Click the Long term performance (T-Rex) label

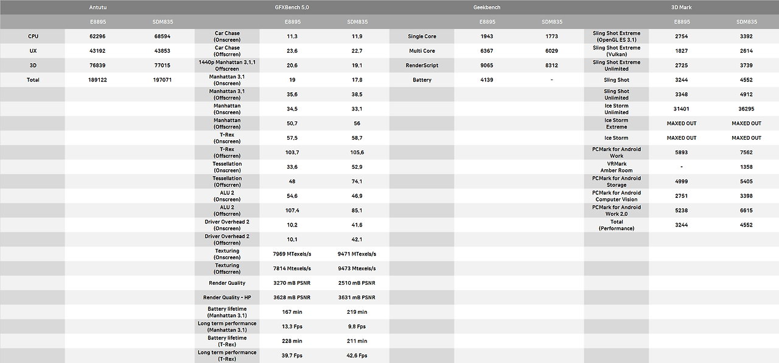click(x=227, y=356)
